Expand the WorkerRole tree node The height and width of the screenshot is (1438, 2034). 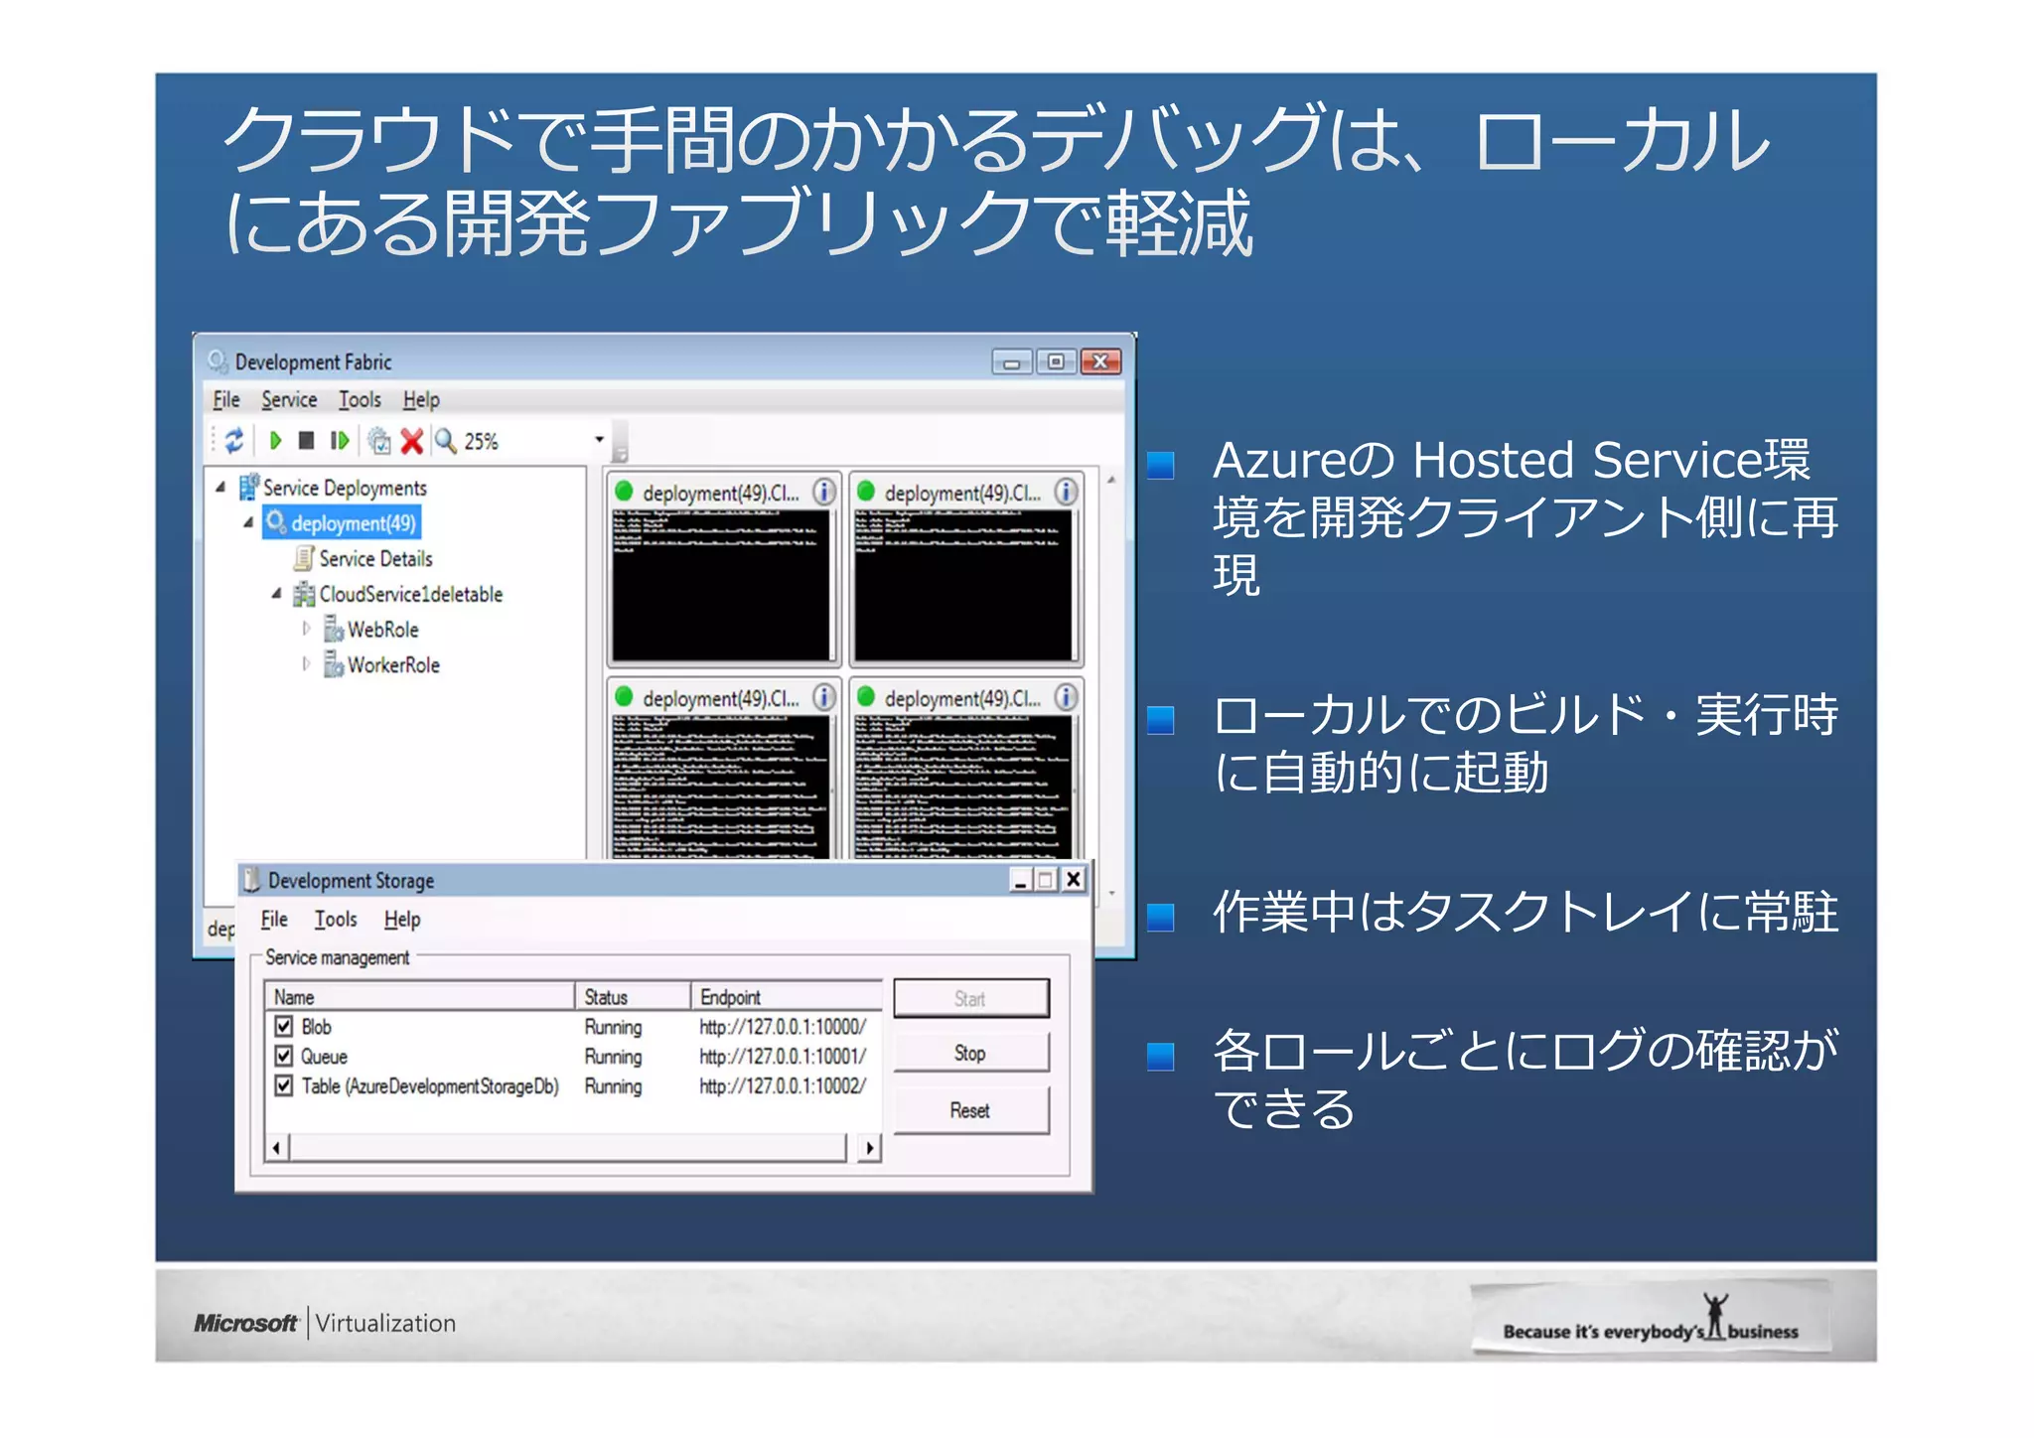306,663
